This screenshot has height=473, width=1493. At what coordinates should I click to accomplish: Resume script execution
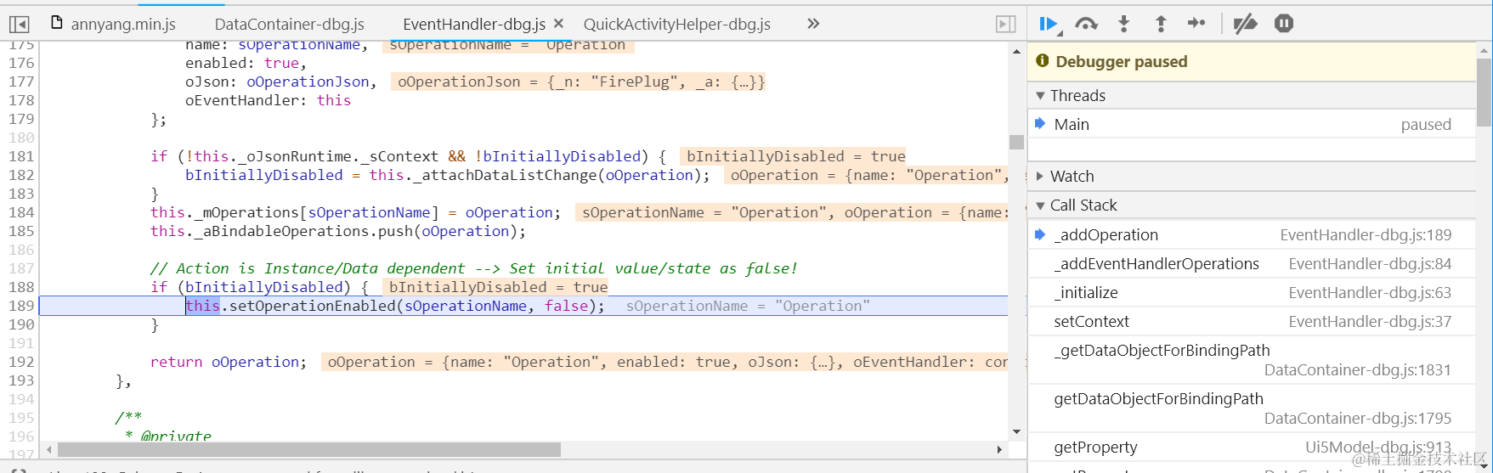1049,24
